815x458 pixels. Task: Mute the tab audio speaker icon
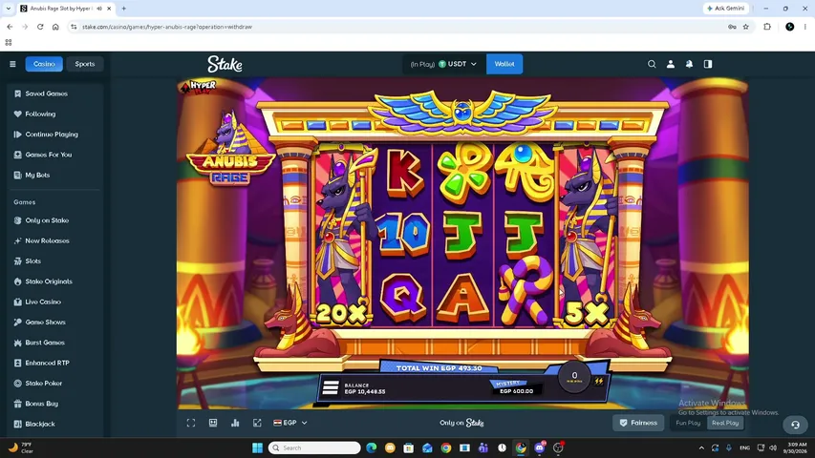[99, 9]
